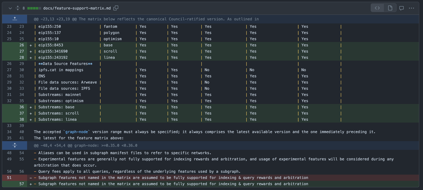Screen dimensions: 423x190
Task: Click old line number 51 of deleted line
Action: coord(9,178)
